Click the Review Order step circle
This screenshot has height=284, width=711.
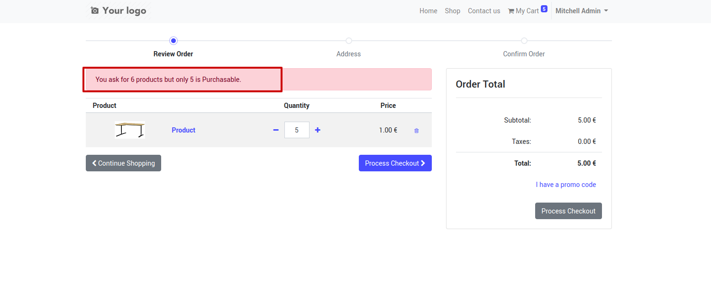pos(173,41)
